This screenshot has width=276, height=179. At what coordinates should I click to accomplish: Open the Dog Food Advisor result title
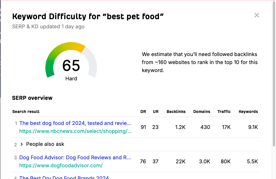point(75,158)
